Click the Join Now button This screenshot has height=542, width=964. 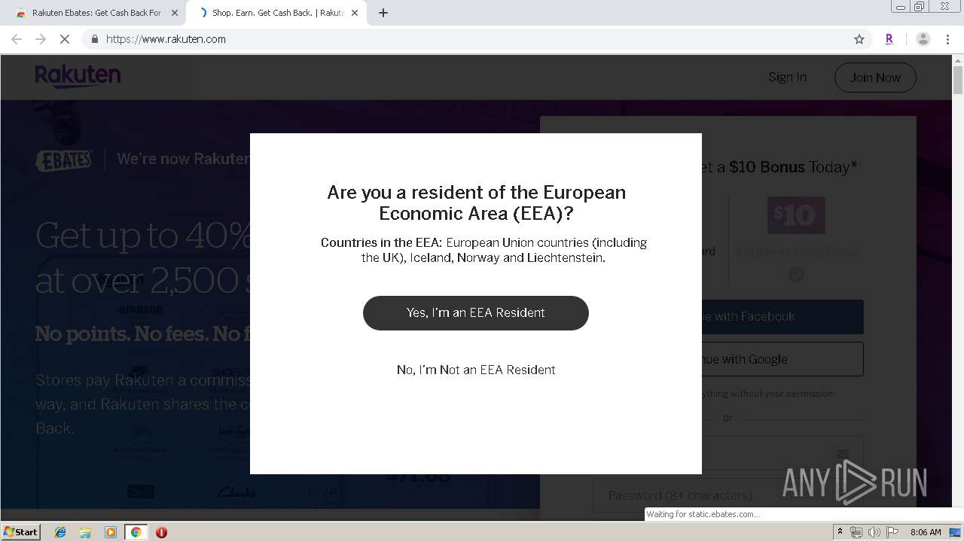tap(875, 78)
